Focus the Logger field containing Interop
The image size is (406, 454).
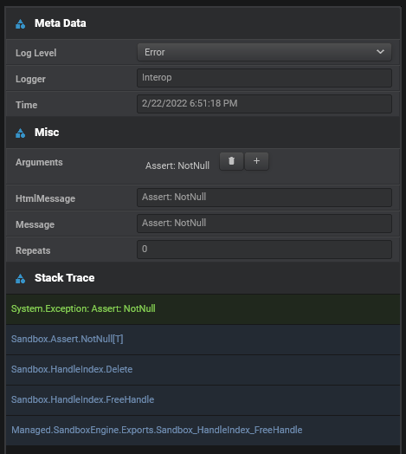[x=264, y=78]
